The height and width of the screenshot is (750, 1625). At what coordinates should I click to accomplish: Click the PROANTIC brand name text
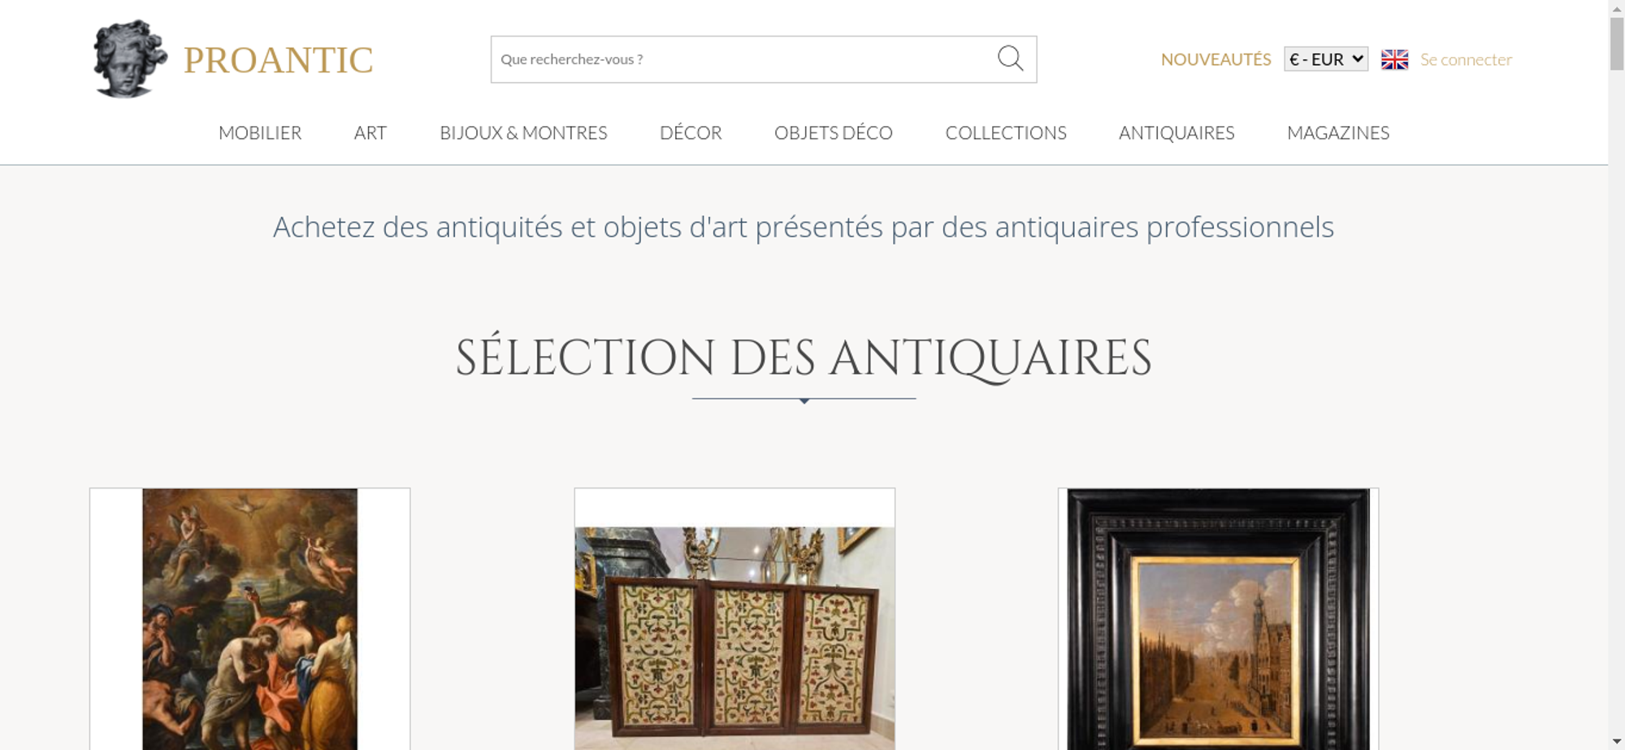point(278,60)
